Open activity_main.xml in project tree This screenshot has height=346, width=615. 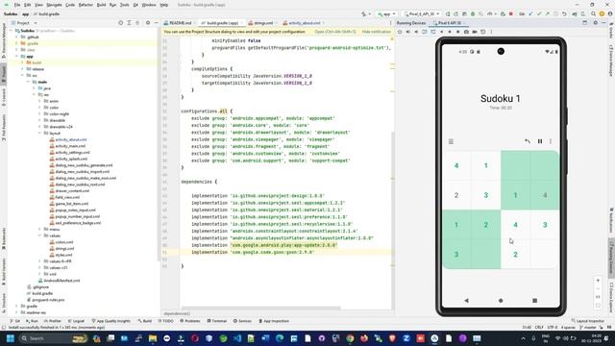point(70,146)
